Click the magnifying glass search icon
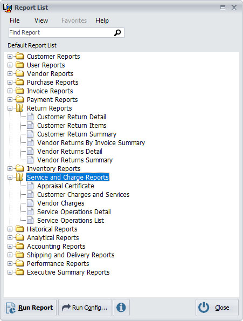This screenshot has height=321, width=243. (117, 33)
